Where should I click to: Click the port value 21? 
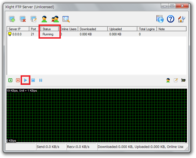coord(33,34)
